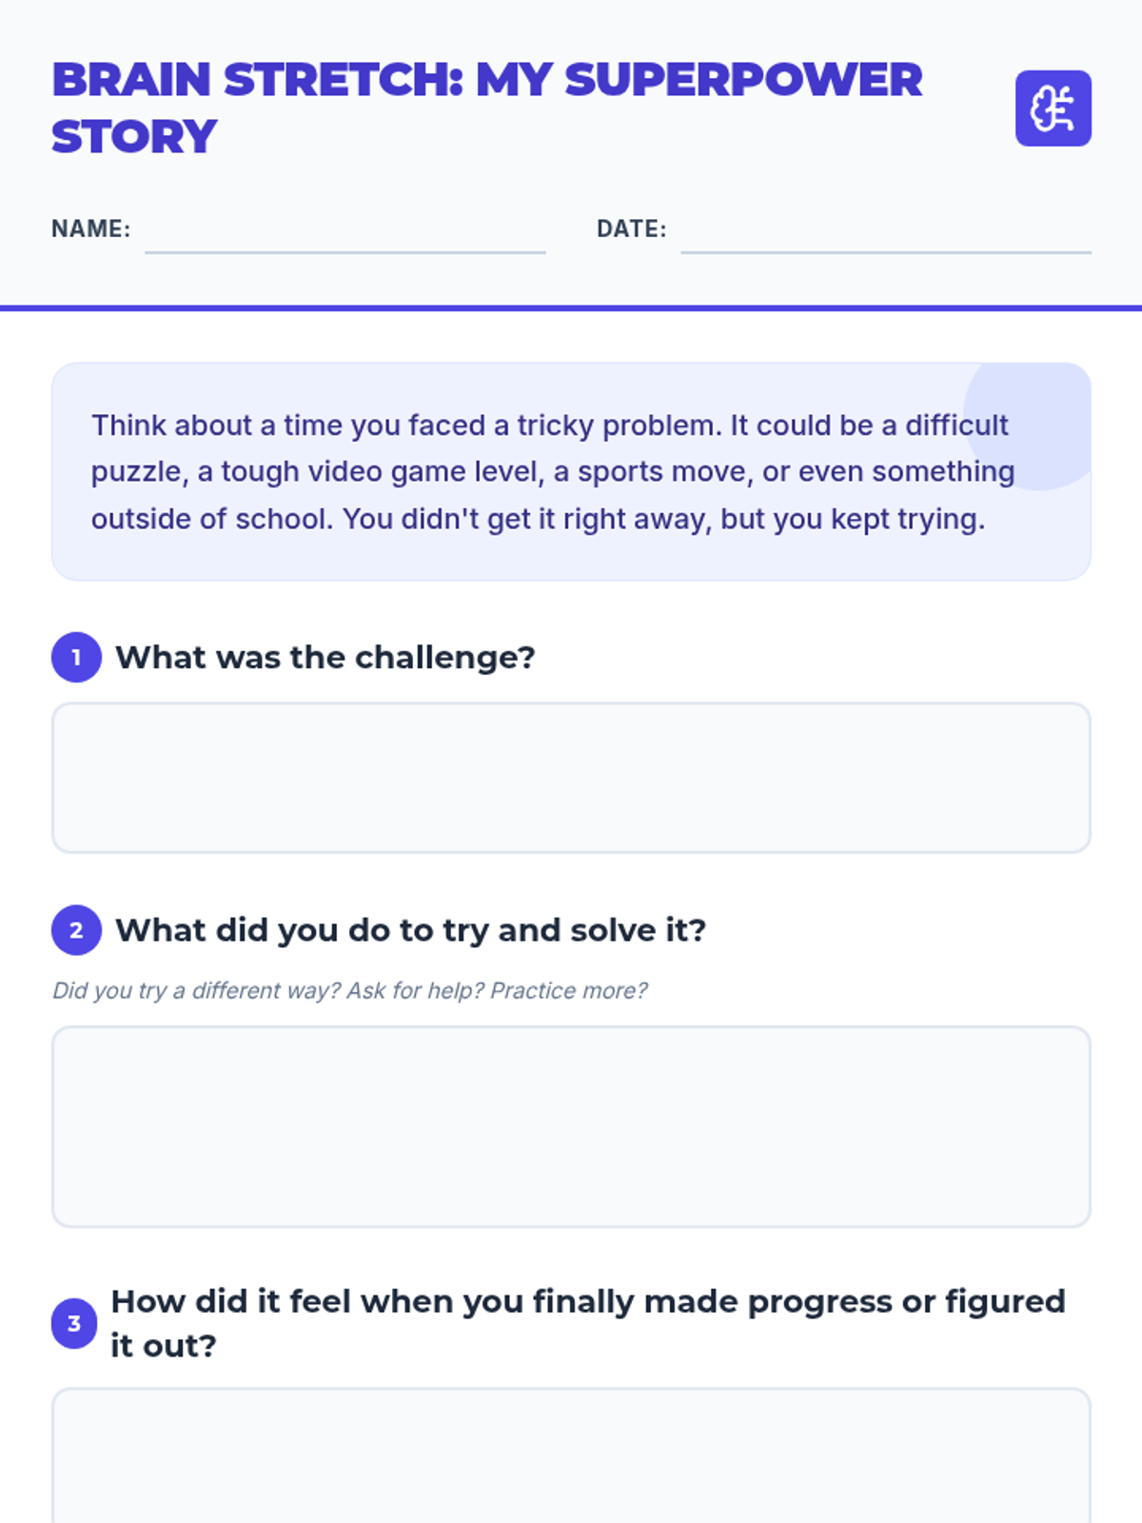Click the number 1 circle badge
1142x1523 pixels.
(76, 657)
